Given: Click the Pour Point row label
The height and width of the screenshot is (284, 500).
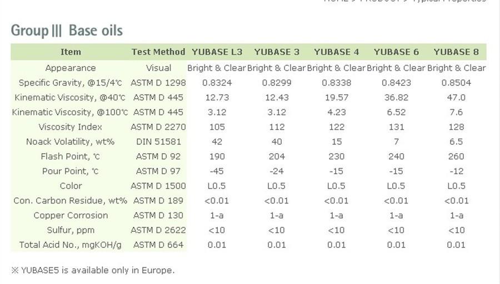Looking at the screenshot, I should [x=71, y=171].
